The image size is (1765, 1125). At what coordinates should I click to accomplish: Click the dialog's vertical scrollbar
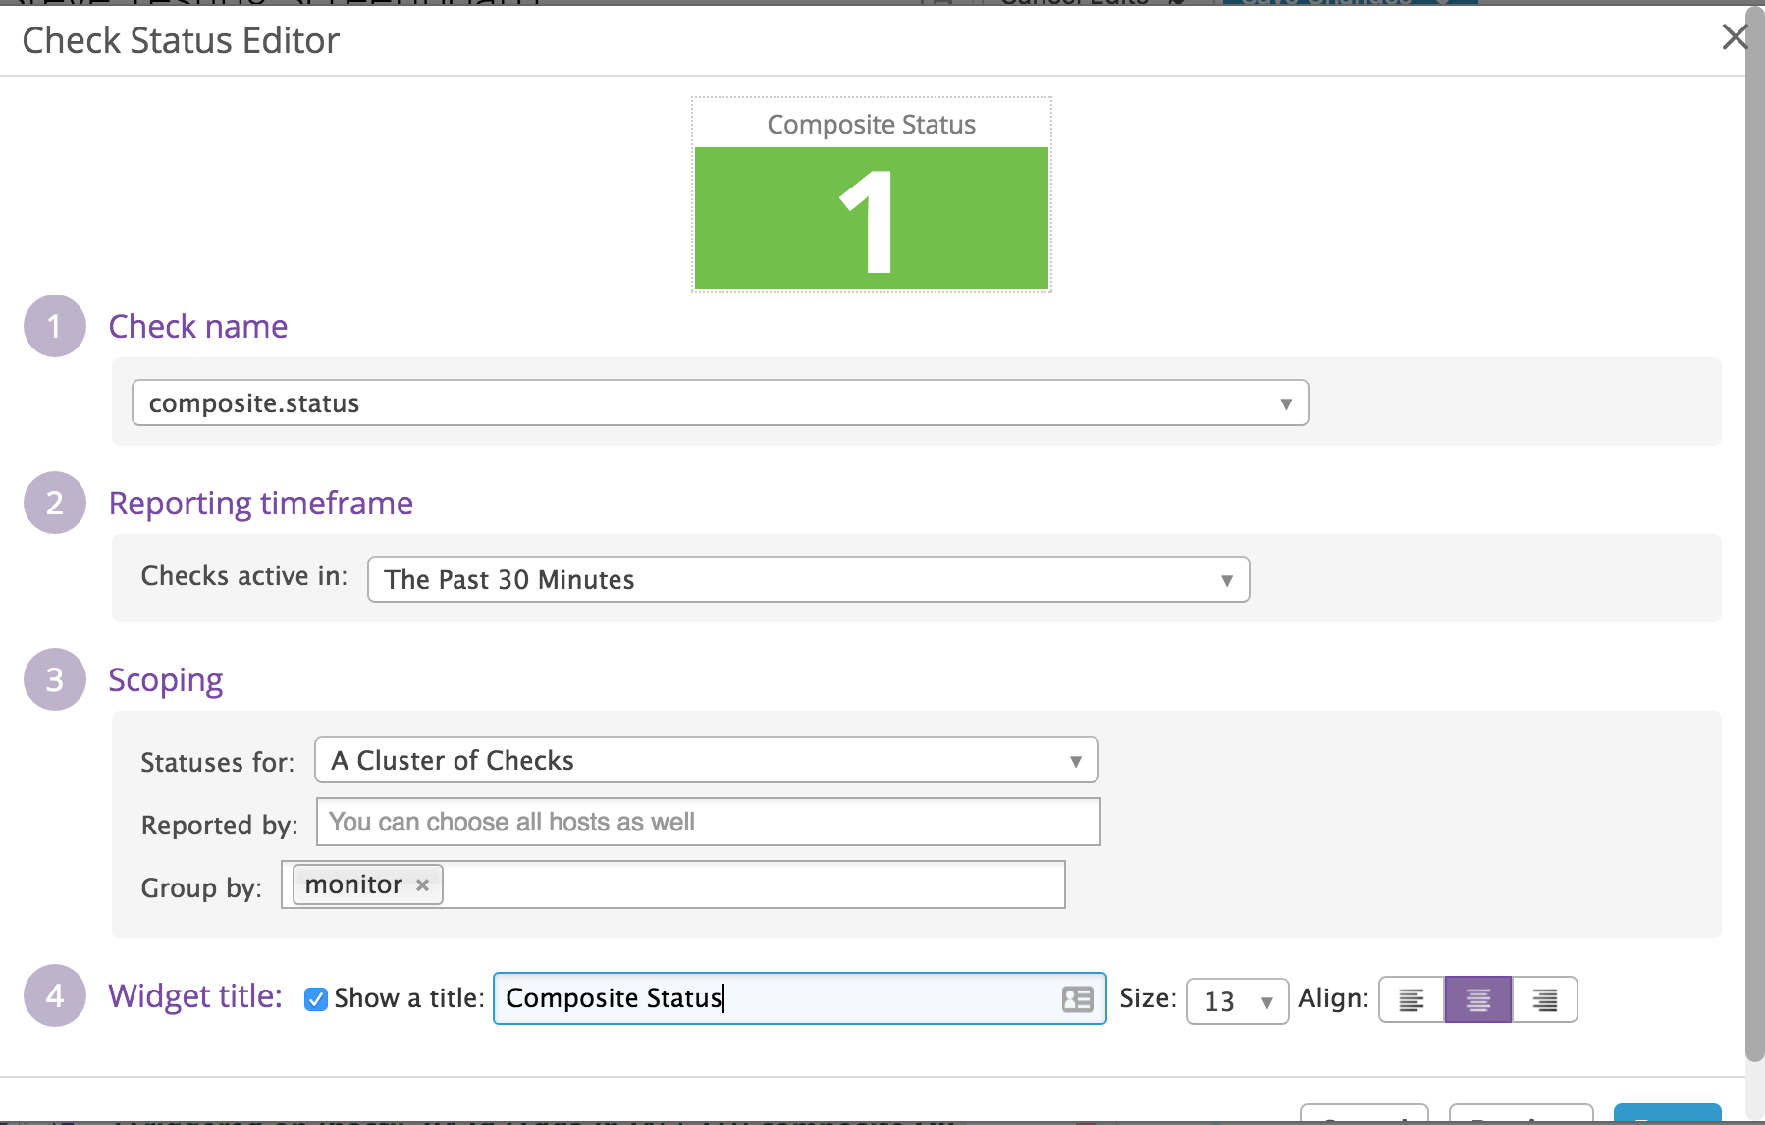coord(1754,530)
